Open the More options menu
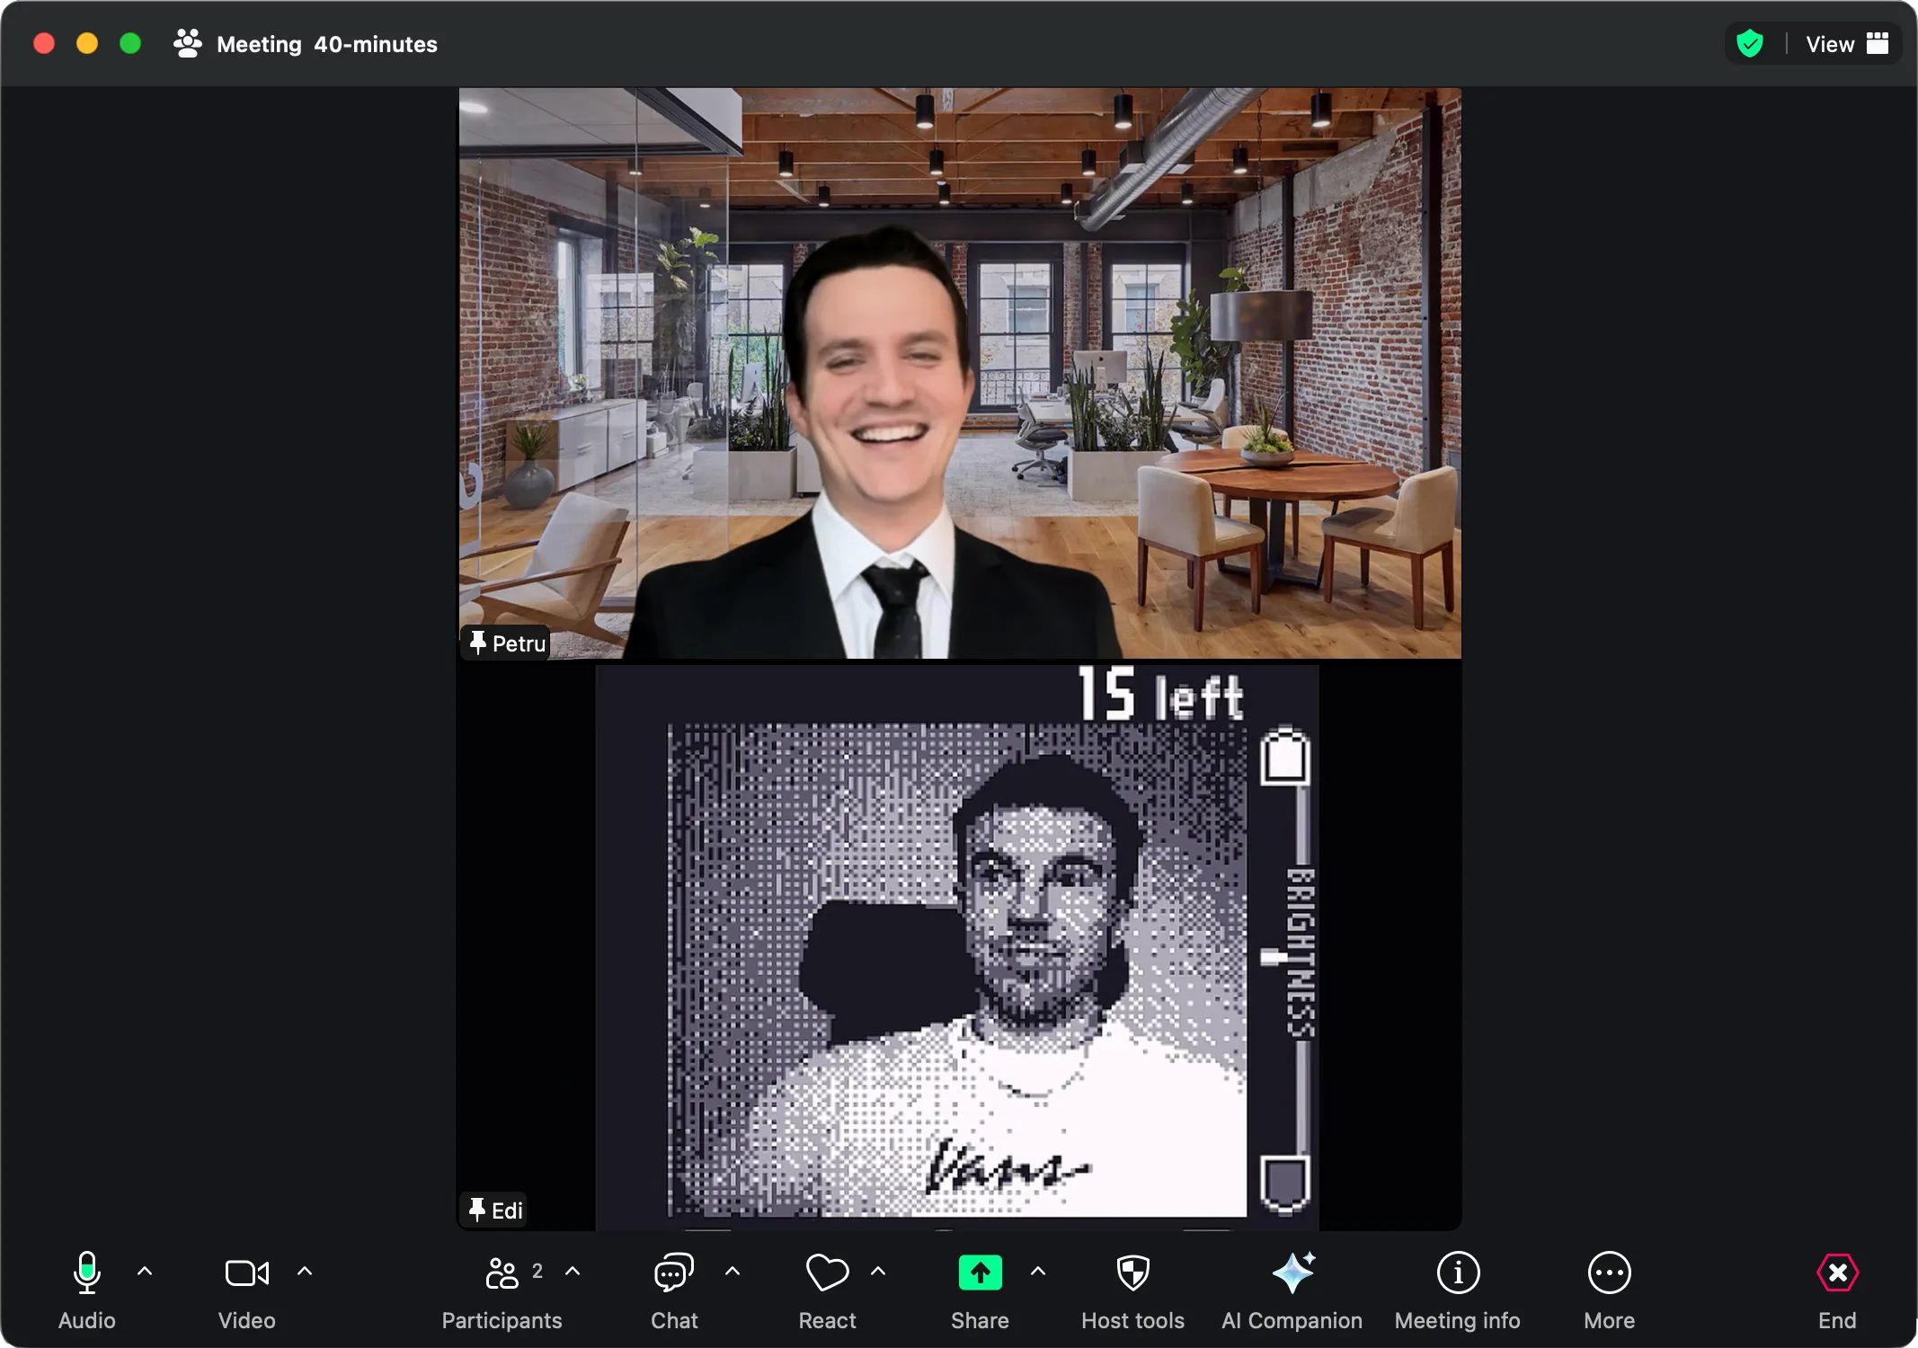1918x1348 pixels. coord(1609,1273)
